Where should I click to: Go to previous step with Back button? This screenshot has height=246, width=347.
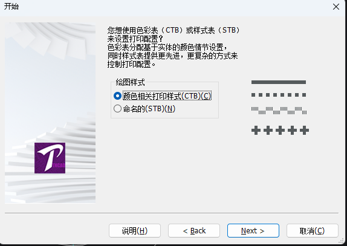[x=194, y=231]
